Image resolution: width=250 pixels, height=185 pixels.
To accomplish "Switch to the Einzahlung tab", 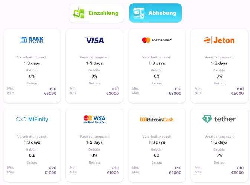I will (x=97, y=13).
